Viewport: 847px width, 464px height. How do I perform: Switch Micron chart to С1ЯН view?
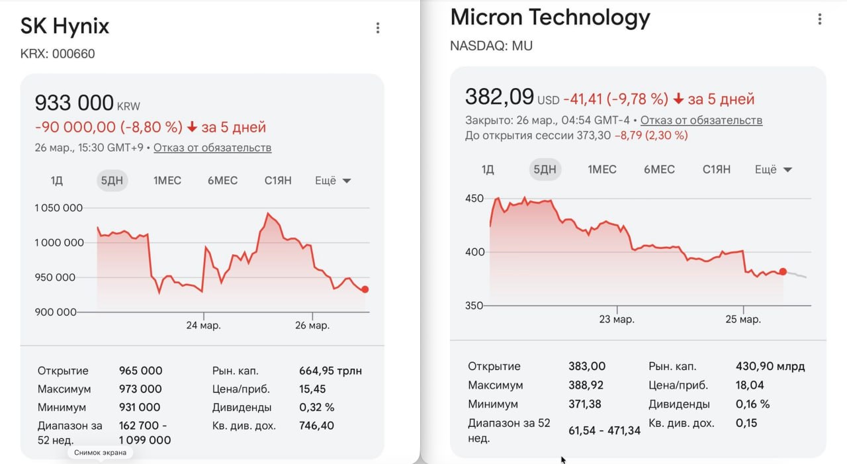coord(719,169)
